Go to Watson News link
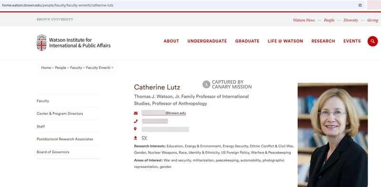The width and height of the screenshot is (381, 187). 304,20
